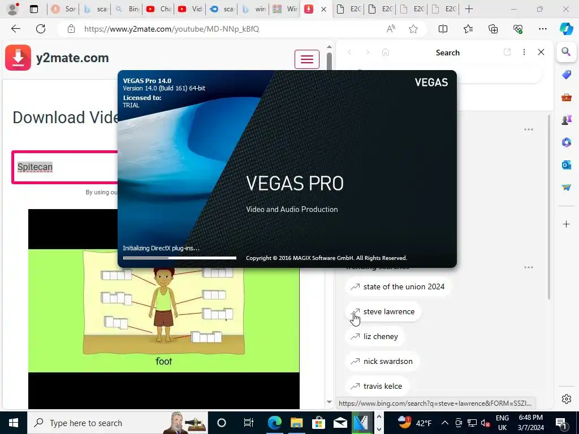Add a sidebar app with plus icon
The height and width of the screenshot is (434, 579).
566,224
